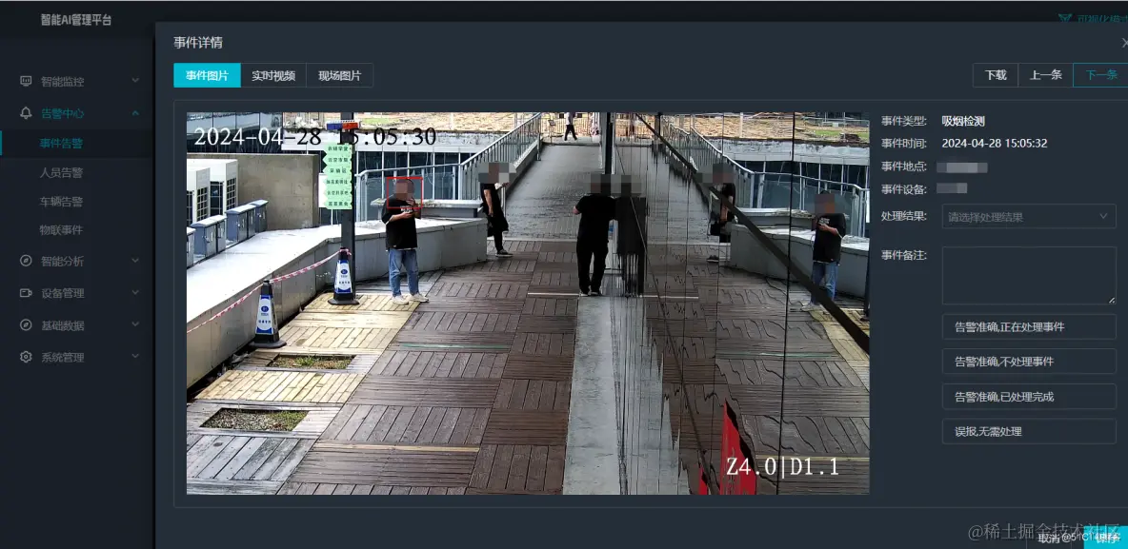
Task: Click the smoking detection event image
Action: point(527,304)
